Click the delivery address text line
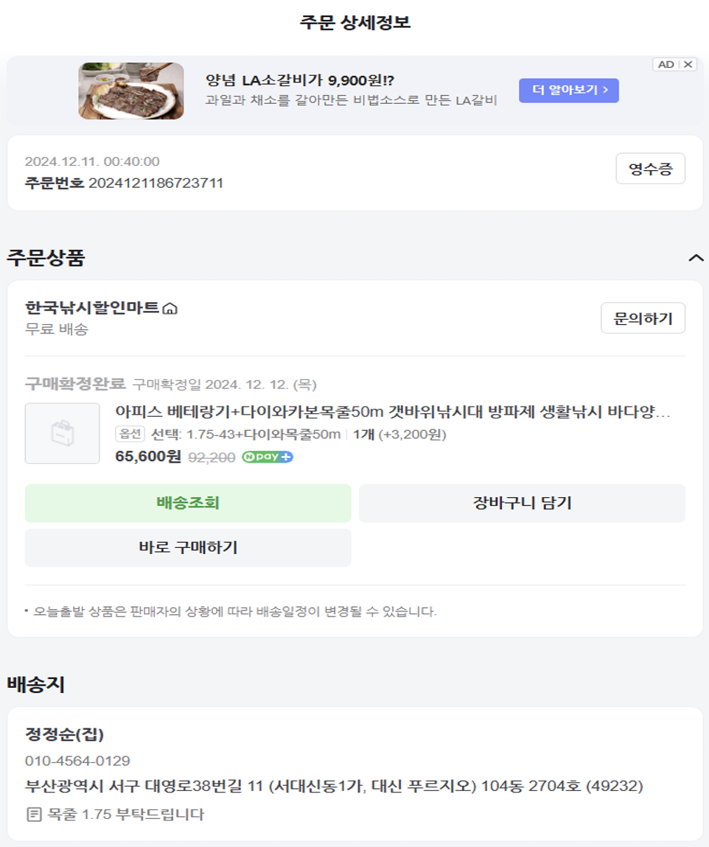The height and width of the screenshot is (847, 709). pyautogui.click(x=334, y=785)
